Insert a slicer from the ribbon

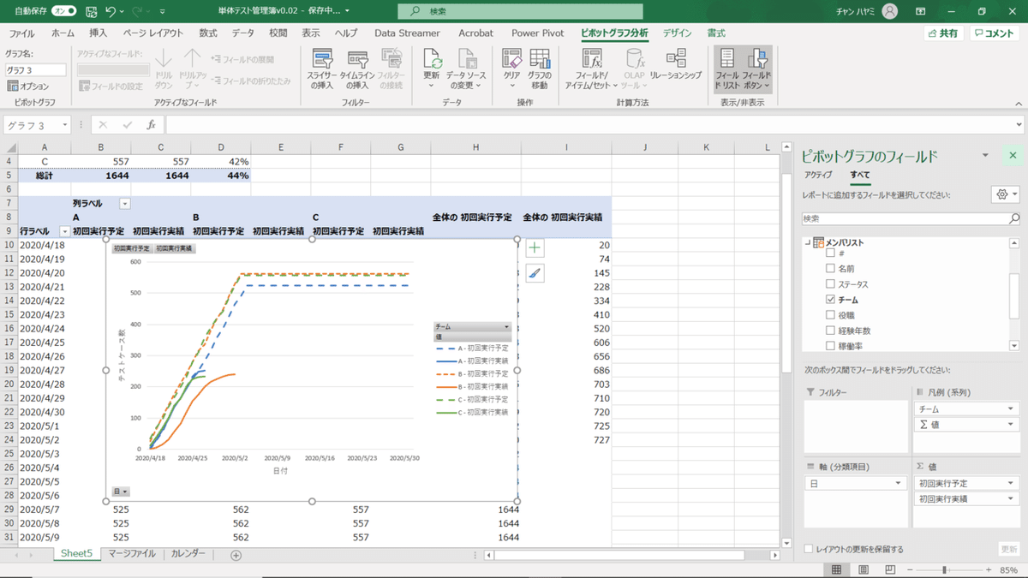coord(322,69)
